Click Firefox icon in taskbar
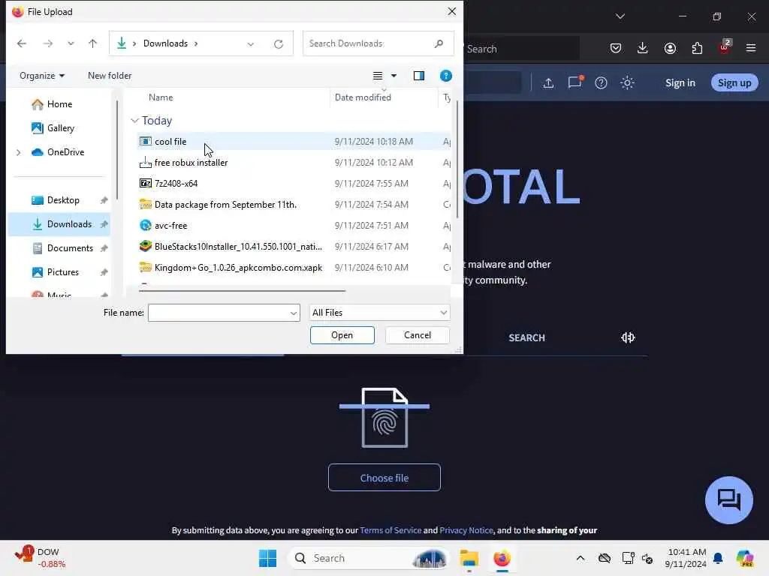769x576 pixels. coord(502,558)
